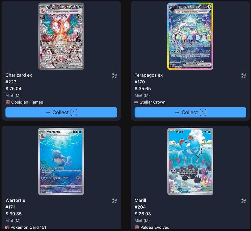This screenshot has height=231, width=251.
Task: Click holo pinwheel icon beside Charizard ex
Action: tap(115, 76)
